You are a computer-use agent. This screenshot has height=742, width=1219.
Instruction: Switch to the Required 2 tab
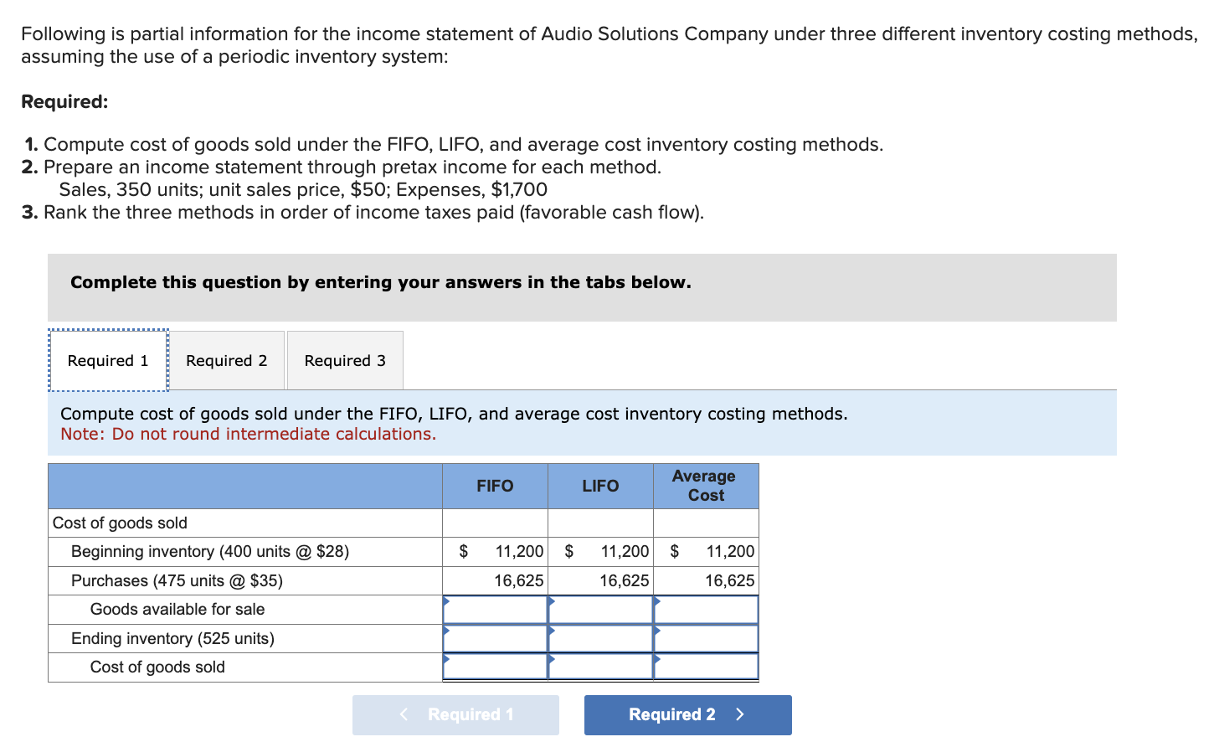point(227,360)
